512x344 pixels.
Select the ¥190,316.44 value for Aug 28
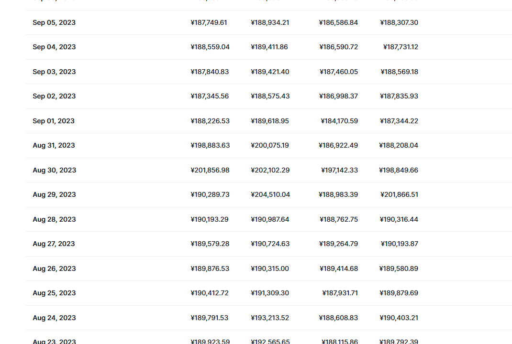[399, 219]
